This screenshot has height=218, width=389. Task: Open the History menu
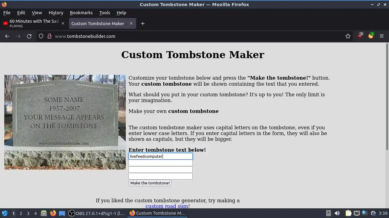56,13
